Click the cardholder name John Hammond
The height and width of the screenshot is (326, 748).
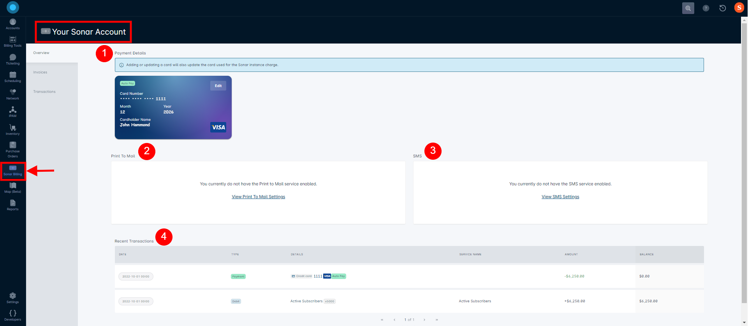pos(135,125)
